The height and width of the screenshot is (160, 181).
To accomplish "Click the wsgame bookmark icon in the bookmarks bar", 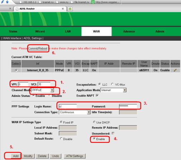I will pyautogui.click(x=93, y=2).
